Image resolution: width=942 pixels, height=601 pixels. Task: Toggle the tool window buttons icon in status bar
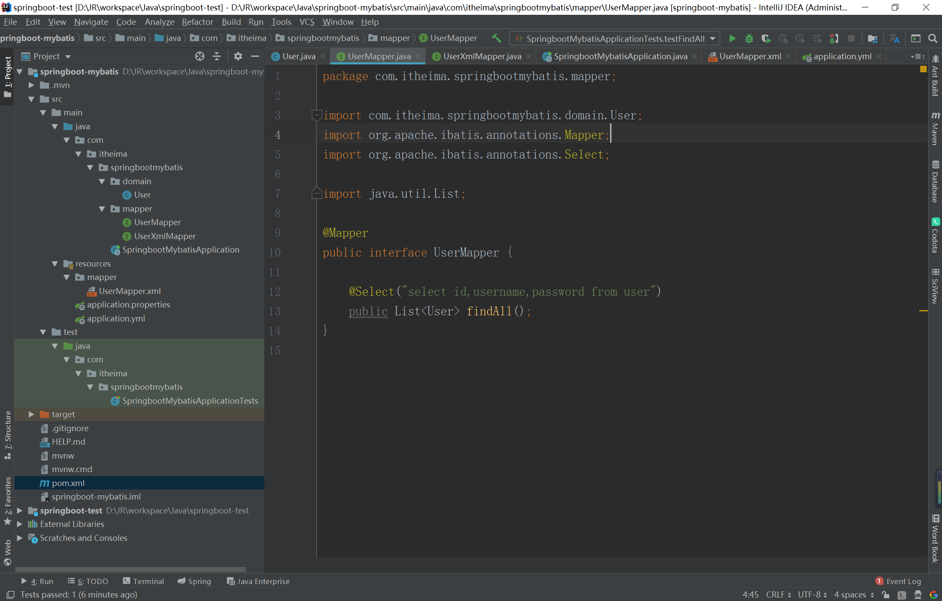pyautogui.click(x=10, y=595)
